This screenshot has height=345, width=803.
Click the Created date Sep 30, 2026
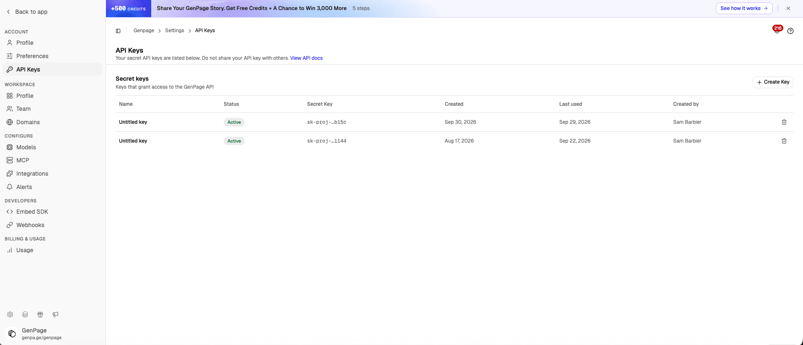pyautogui.click(x=460, y=122)
